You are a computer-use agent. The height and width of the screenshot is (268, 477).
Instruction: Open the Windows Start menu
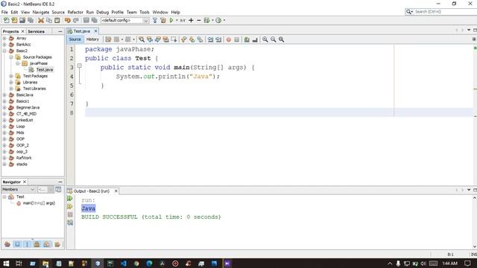(6, 264)
